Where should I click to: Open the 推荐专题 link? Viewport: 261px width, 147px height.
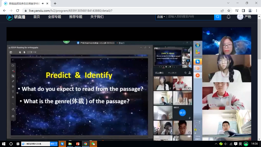tap(76, 17)
